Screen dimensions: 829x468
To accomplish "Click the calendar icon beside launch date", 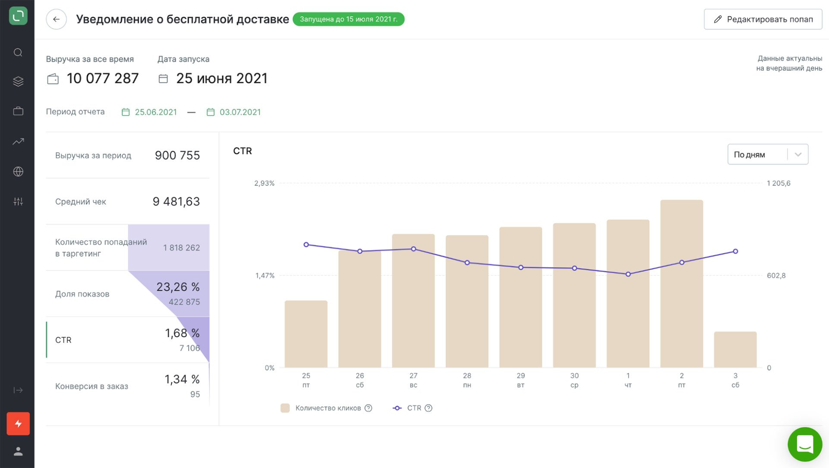I will pyautogui.click(x=163, y=79).
